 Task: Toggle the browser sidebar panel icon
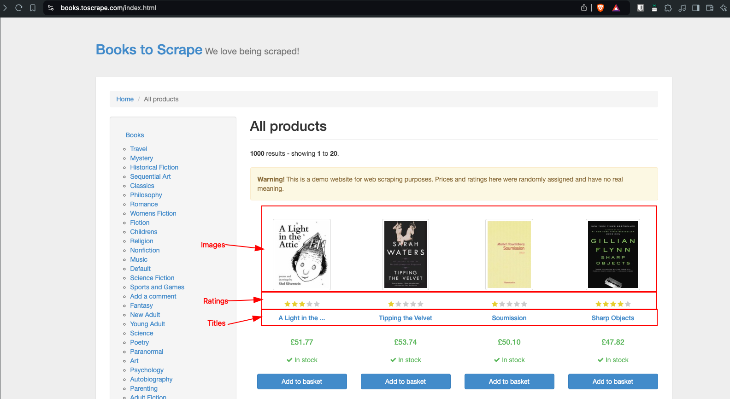pyautogui.click(x=696, y=8)
